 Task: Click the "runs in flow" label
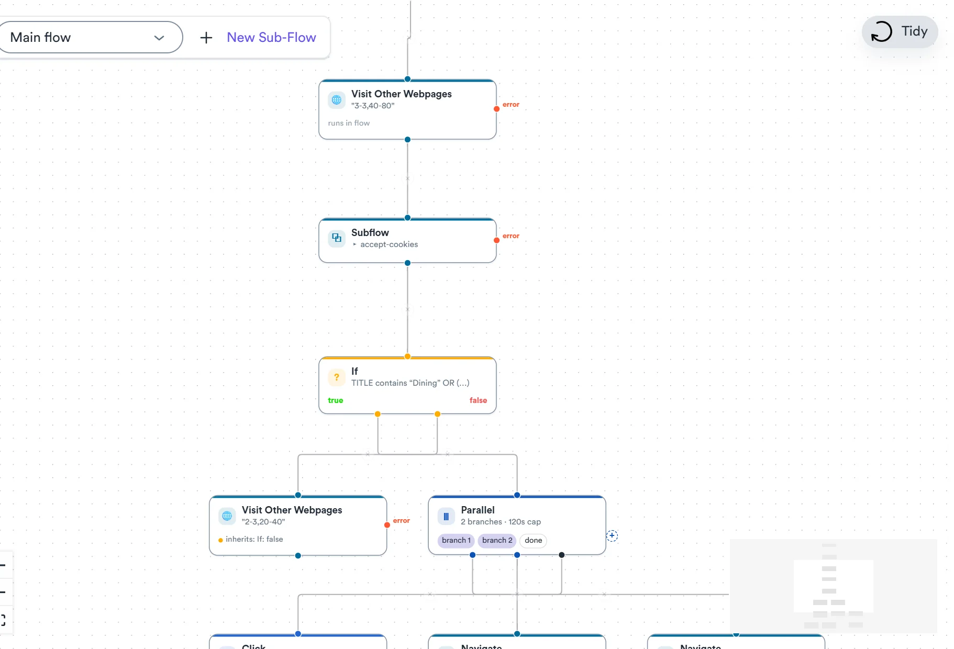click(x=349, y=123)
